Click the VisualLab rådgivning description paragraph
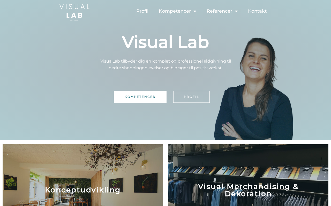The height and width of the screenshot is (206, 331). coord(165,65)
